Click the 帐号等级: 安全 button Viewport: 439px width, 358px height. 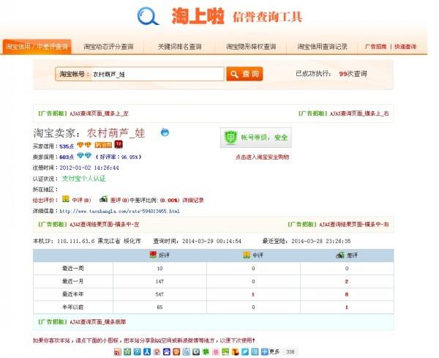[256, 138]
